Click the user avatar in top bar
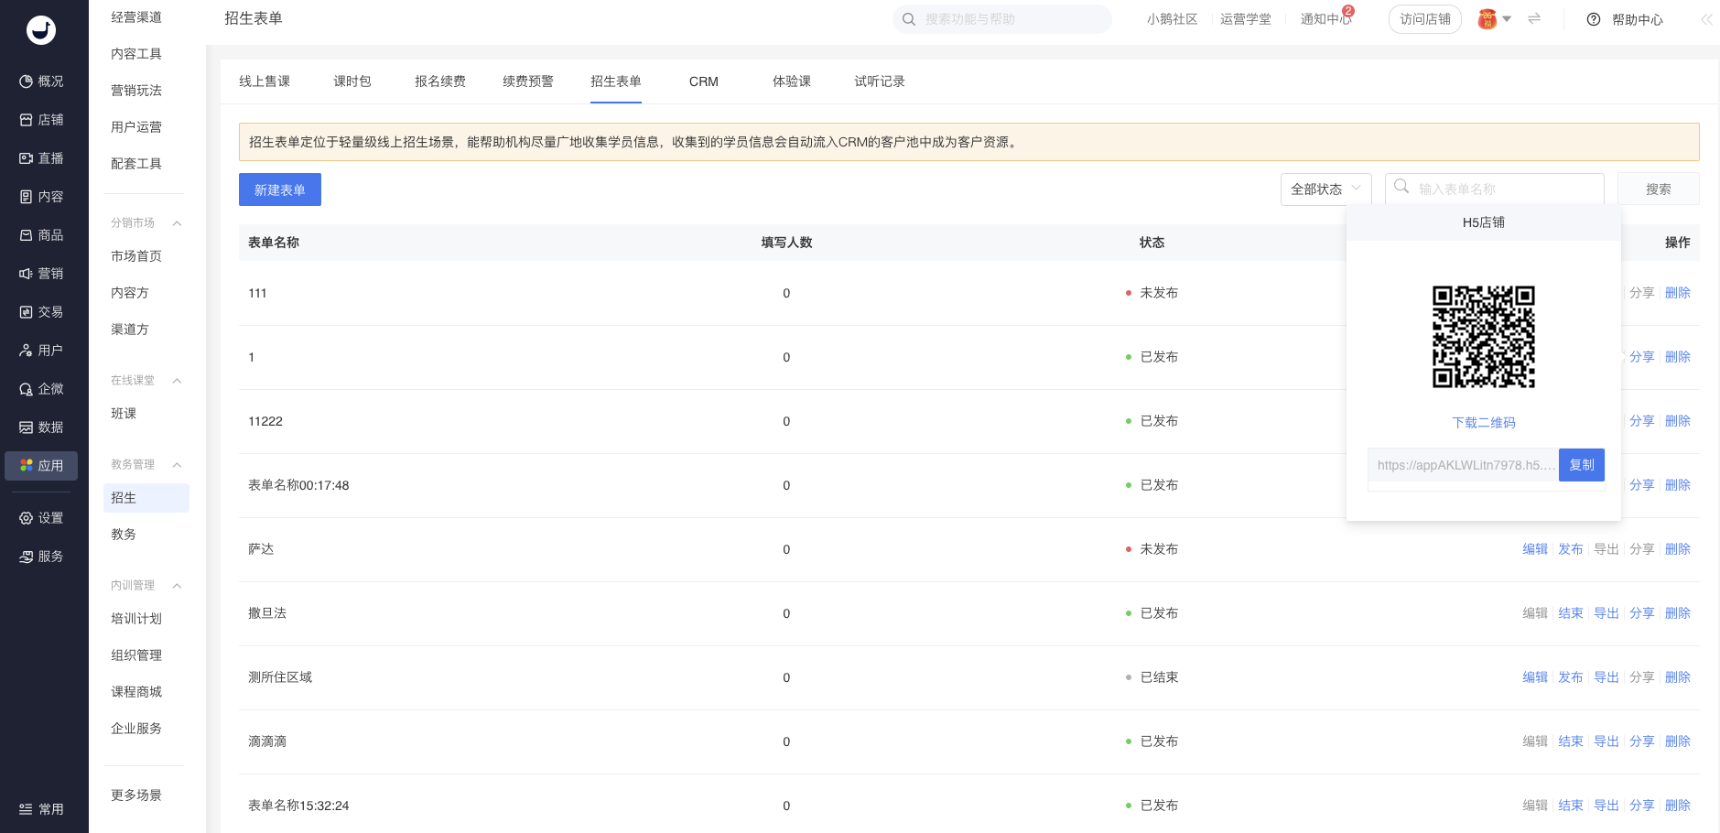Image resolution: width=1720 pixels, height=833 pixels. [x=1487, y=19]
